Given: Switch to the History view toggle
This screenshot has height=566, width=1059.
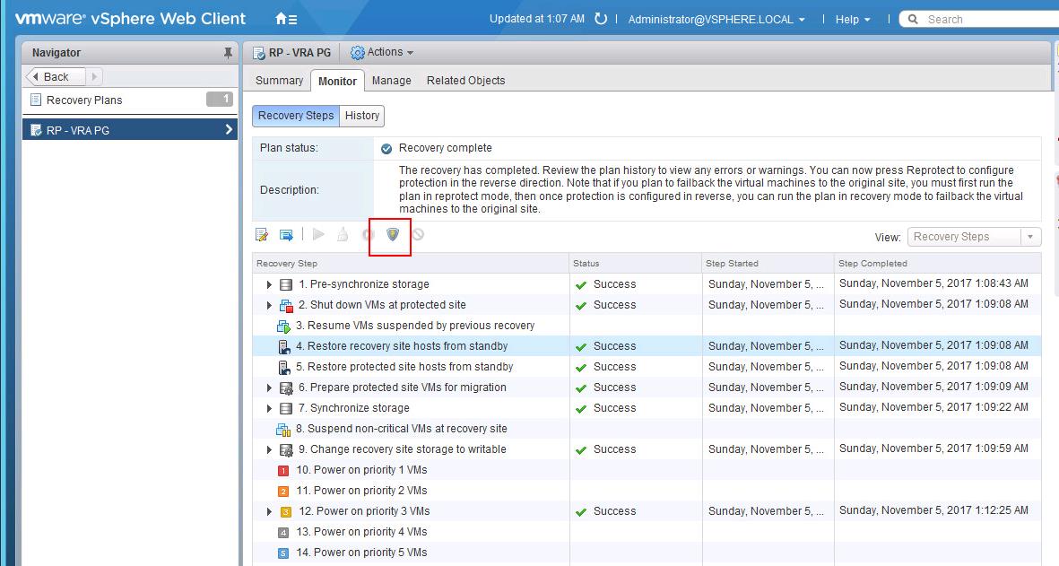Looking at the screenshot, I should [x=362, y=116].
